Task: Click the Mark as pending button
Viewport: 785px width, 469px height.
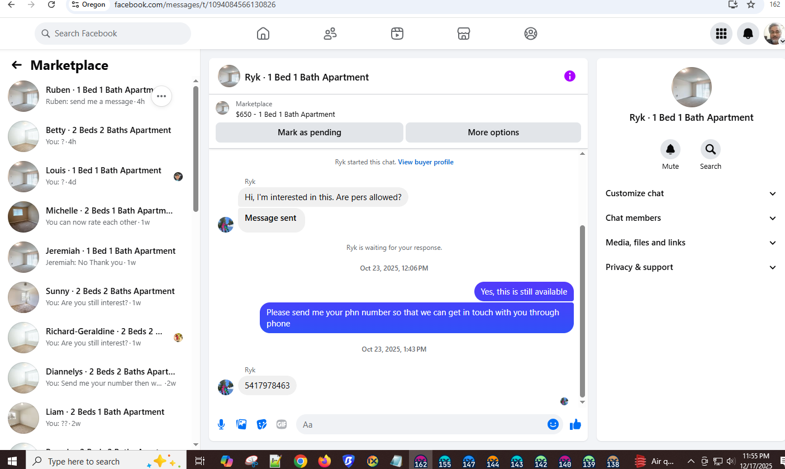Action: click(x=309, y=132)
